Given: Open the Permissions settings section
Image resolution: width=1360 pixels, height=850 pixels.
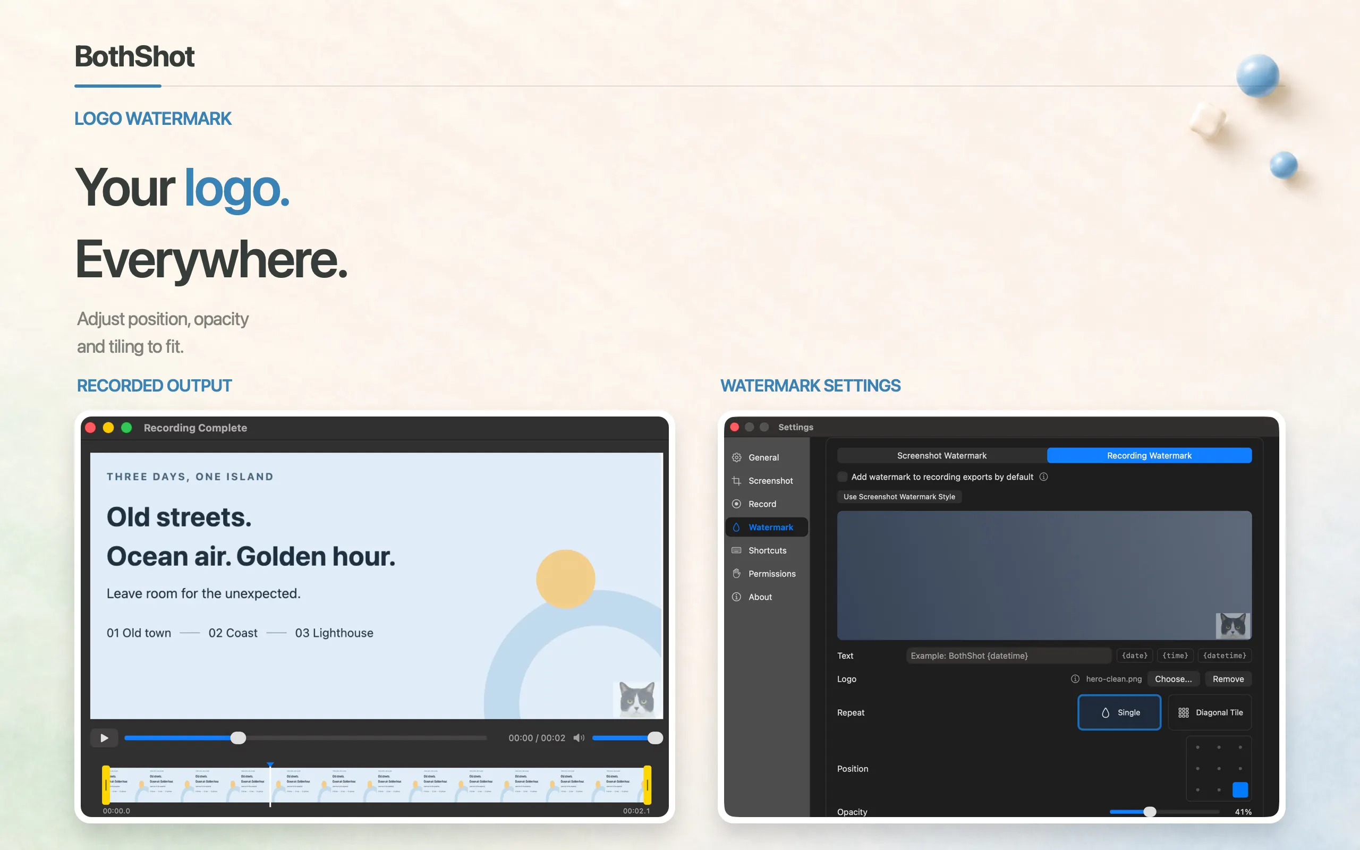Looking at the screenshot, I should click(767, 573).
